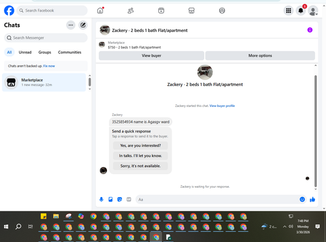Open the Friends icon in top navigation

130,10
